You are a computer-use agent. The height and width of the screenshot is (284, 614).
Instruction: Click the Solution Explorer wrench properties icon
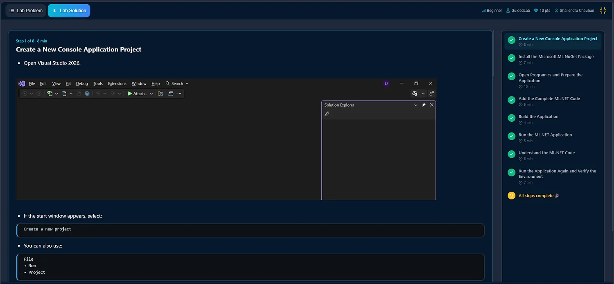pyautogui.click(x=327, y=114)
